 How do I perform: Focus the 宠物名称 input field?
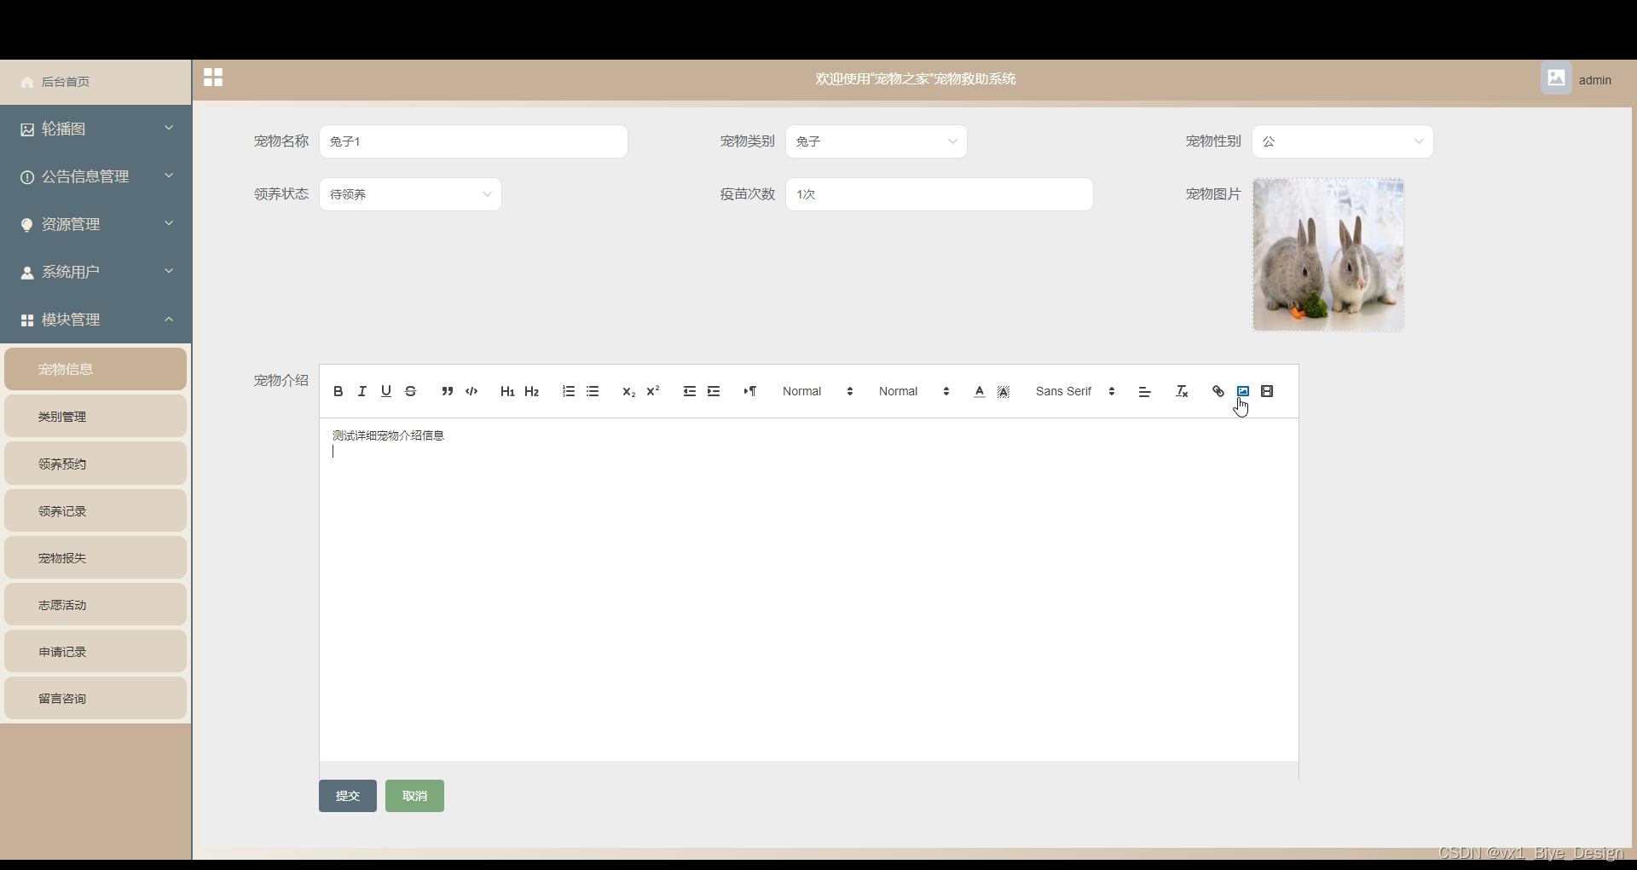(473, 141)
